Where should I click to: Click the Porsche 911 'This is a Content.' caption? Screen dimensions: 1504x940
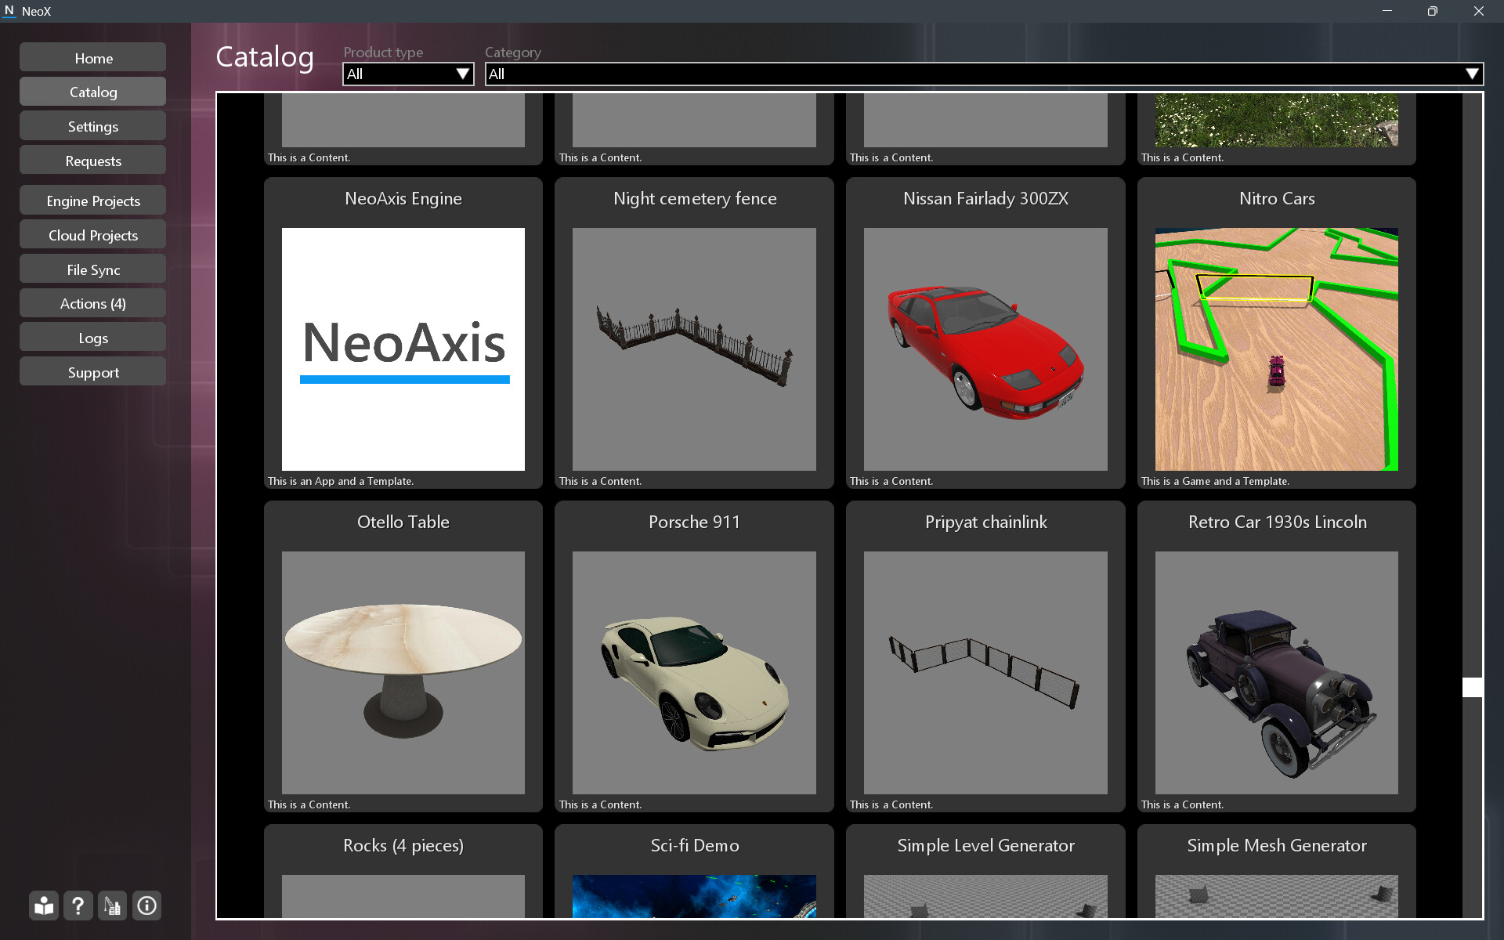coord(600,804)
